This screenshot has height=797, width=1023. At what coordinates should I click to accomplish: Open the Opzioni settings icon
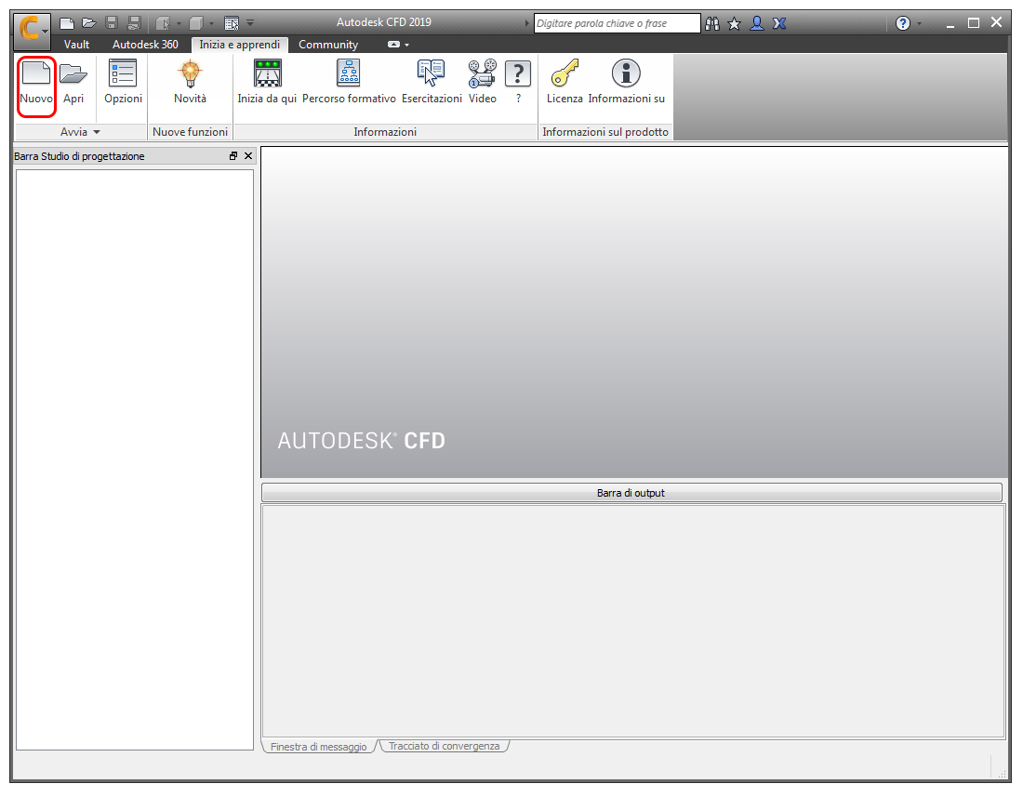(x=123, y=73)
